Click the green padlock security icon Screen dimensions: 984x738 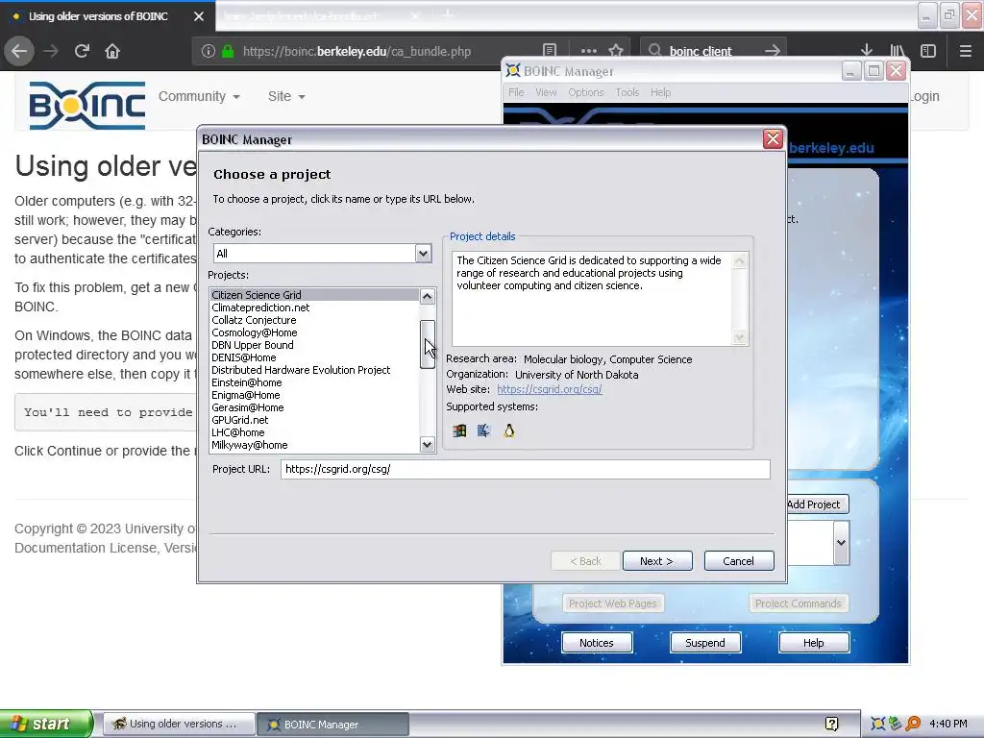228,52
